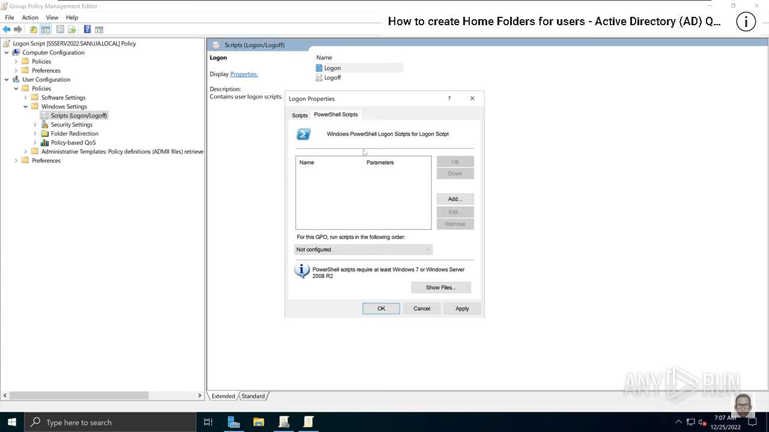769x432 pixels.
Task: Collapse the Computer Configuration node
Action: pyautogui.click(x=7, y=52)
